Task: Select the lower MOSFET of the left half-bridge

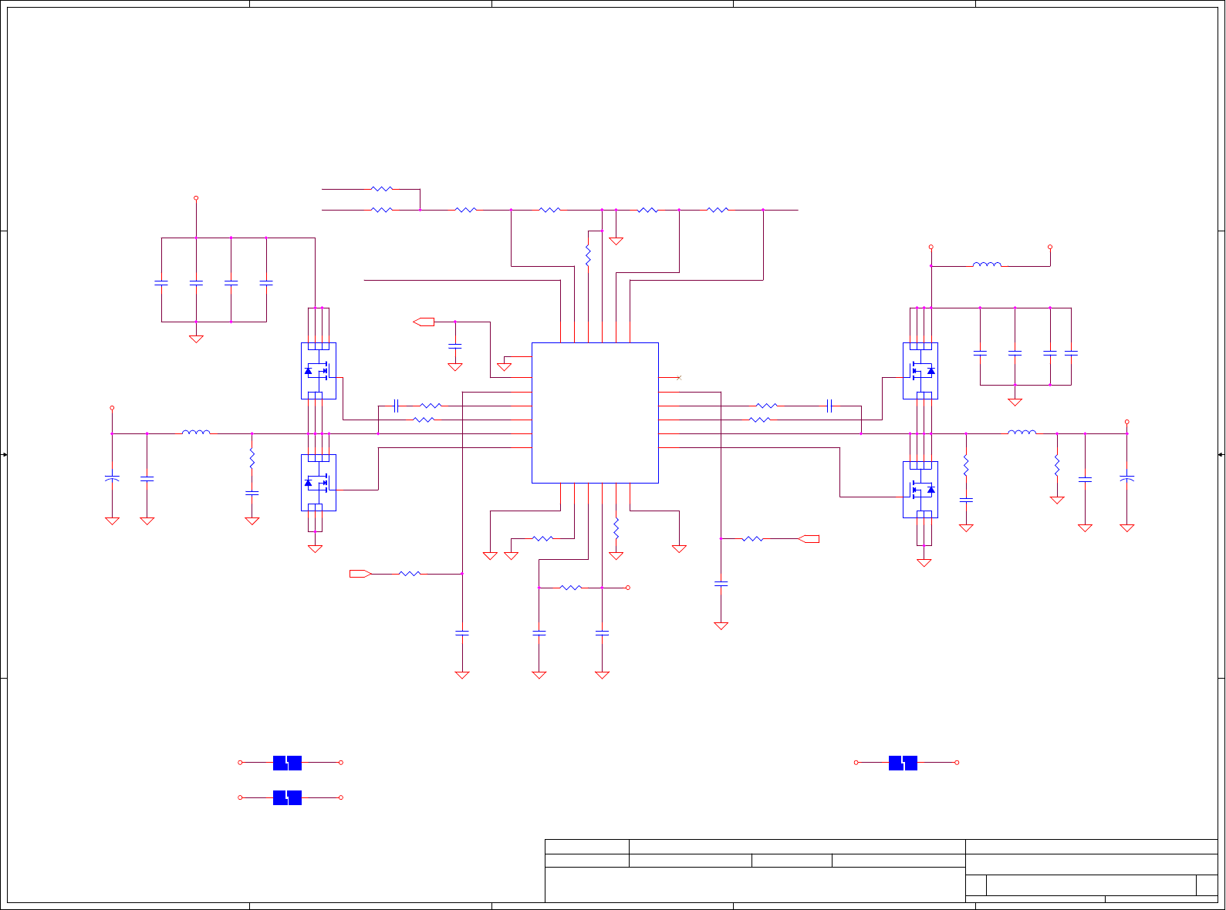Action: 318,483
